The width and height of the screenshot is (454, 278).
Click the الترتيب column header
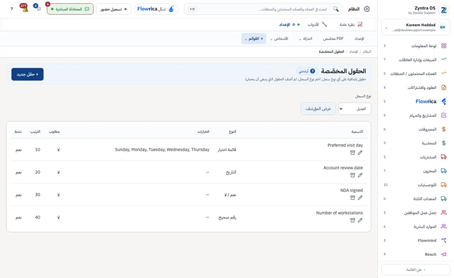[35, 132]
